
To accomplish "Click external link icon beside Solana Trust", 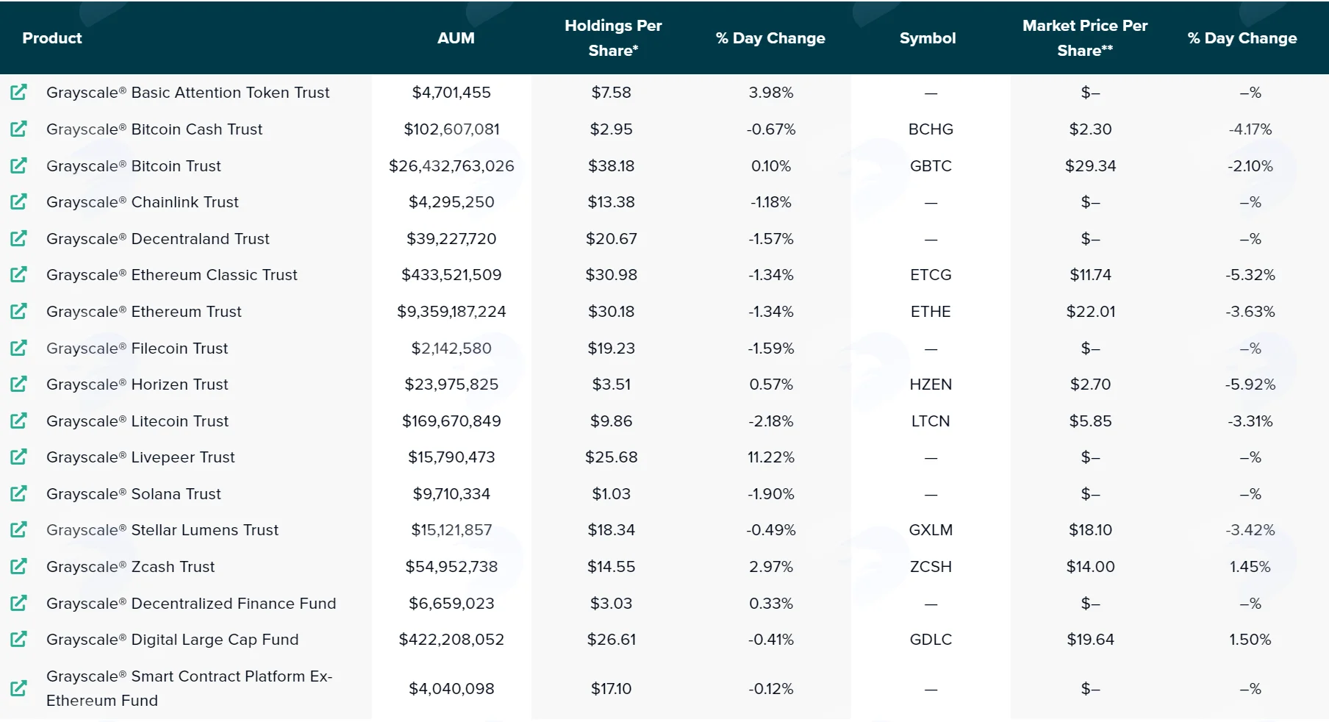I will 18,493.
